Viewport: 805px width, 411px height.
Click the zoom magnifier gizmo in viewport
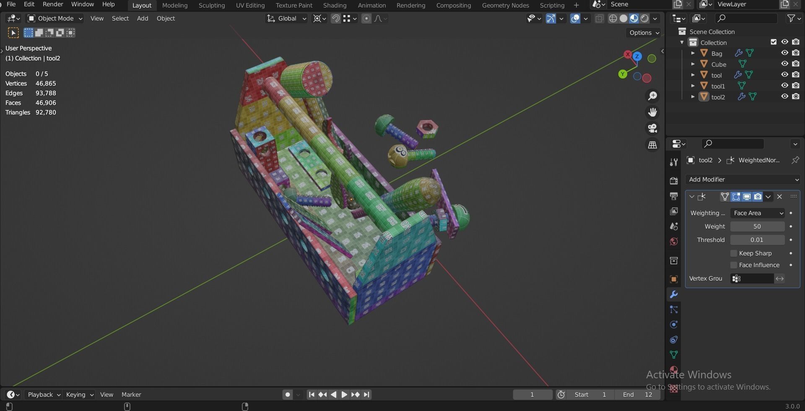coord(652,96)
